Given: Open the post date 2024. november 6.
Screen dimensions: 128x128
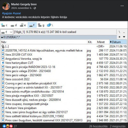Looking at the screenshot, I should pyautogui.click(x=21, y=8).
